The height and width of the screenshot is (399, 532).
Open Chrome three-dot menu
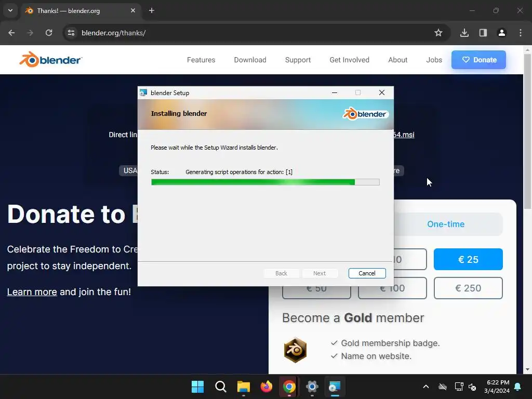coord(521,33)
